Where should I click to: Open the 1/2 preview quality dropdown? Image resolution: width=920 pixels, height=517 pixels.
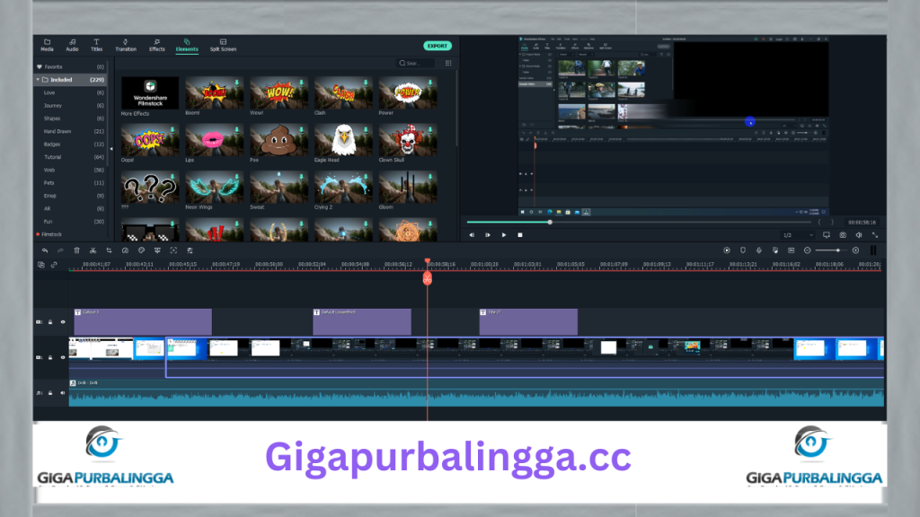point(798,235)
